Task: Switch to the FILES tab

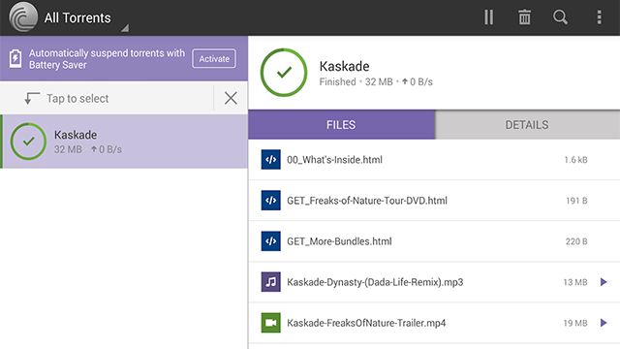Action: click(341, 125)
